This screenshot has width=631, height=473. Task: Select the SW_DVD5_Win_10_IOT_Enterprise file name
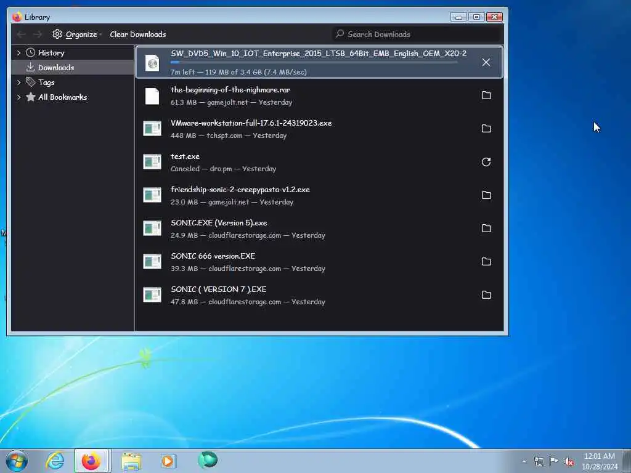pyautogui.click(x=319, y=54)
